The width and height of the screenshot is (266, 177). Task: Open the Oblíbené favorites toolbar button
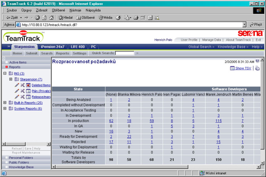point(85,17)
